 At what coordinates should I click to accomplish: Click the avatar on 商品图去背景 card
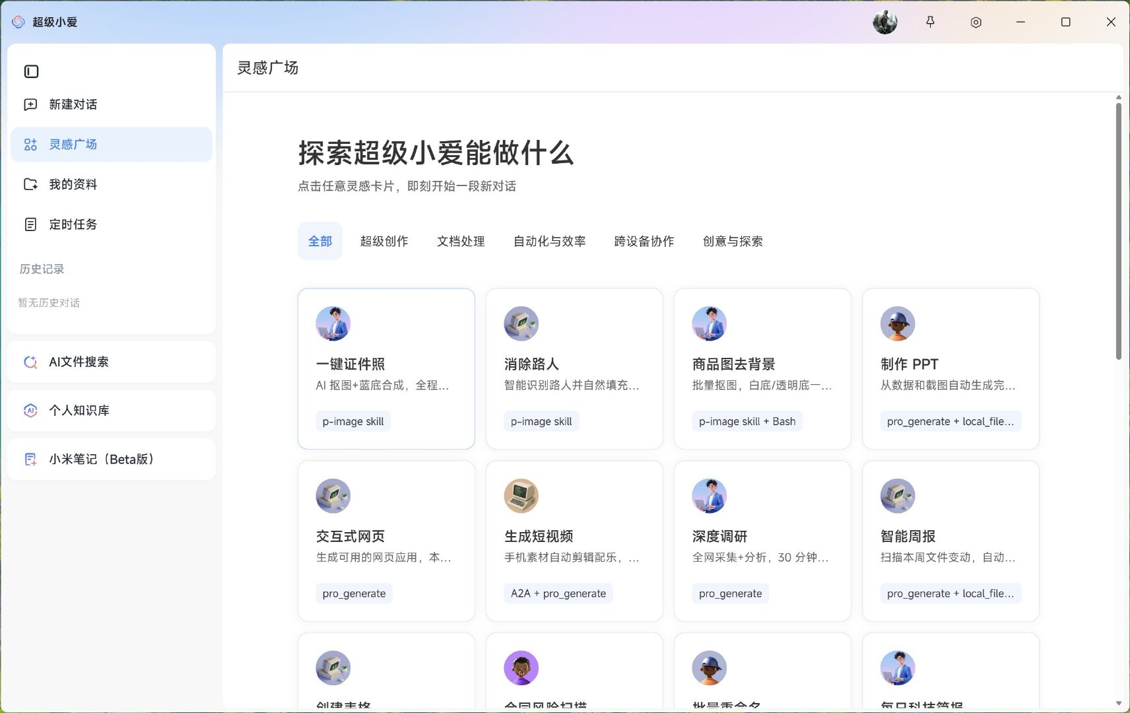[710, 323]
